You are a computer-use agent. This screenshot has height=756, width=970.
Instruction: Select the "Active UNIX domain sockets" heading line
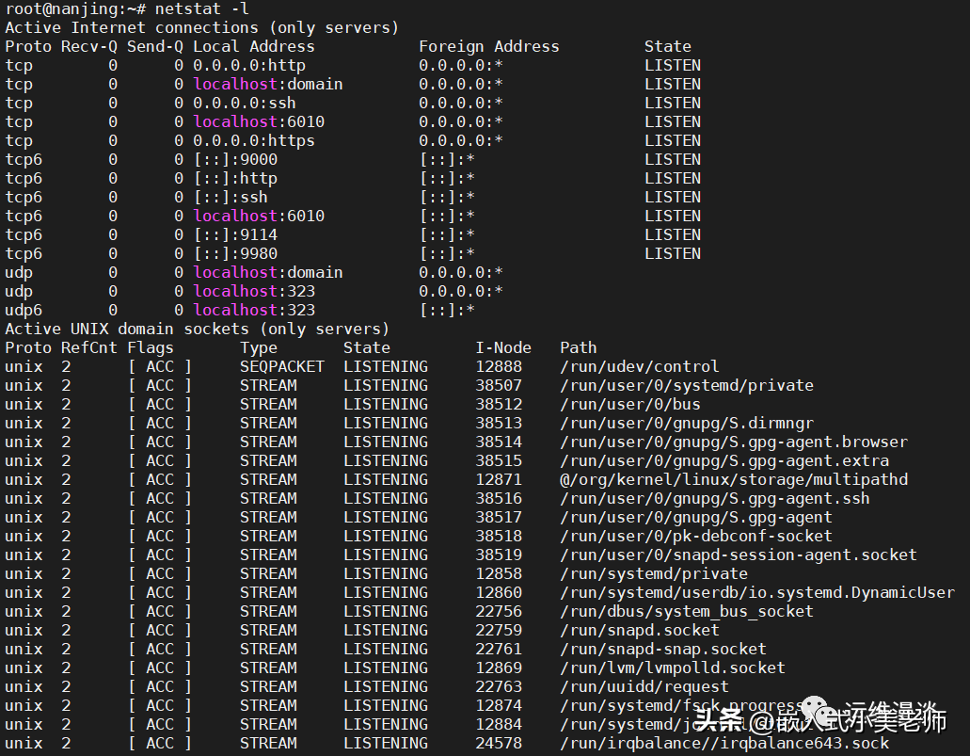(197, 329)
